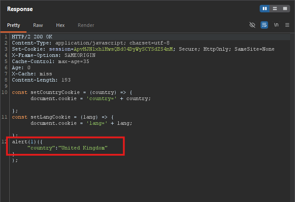Select the Pretty tab
This screenshot has width=295, height=202.
[14, 25]
